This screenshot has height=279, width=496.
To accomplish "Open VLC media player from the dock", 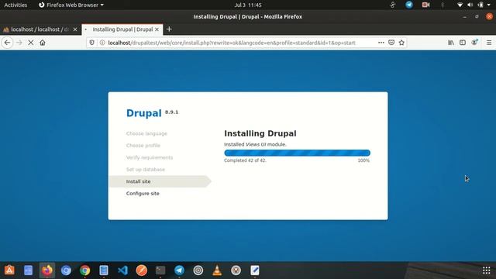I will (x=217, y=270).
